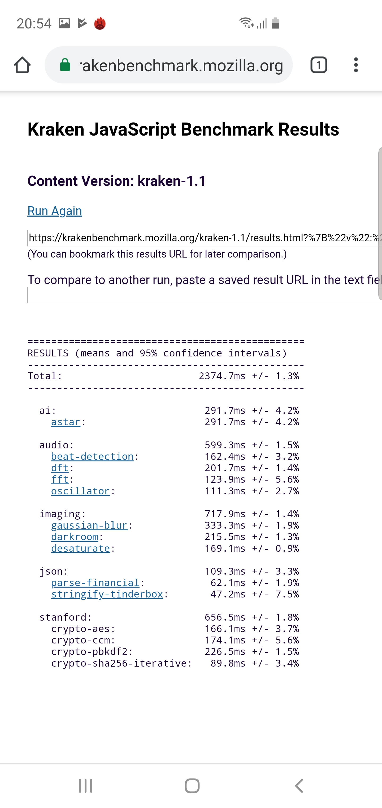Viewport: 382px width, 808px height.
Task: Open the fft test link
Action: 60,479
